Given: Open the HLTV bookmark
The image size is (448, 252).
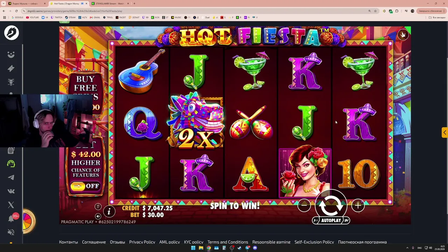Looking at the screenshot, I should click(83, 17).
